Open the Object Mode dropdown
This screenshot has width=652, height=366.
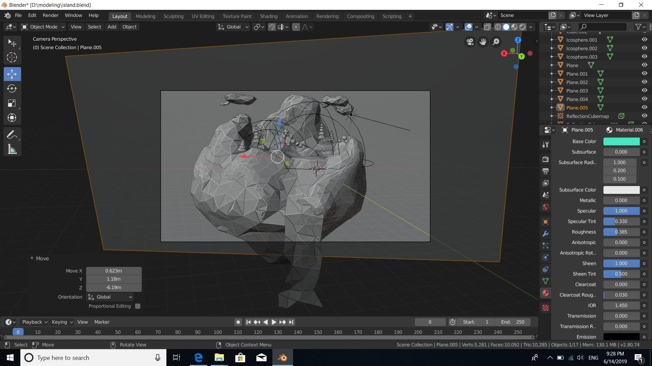43,27
